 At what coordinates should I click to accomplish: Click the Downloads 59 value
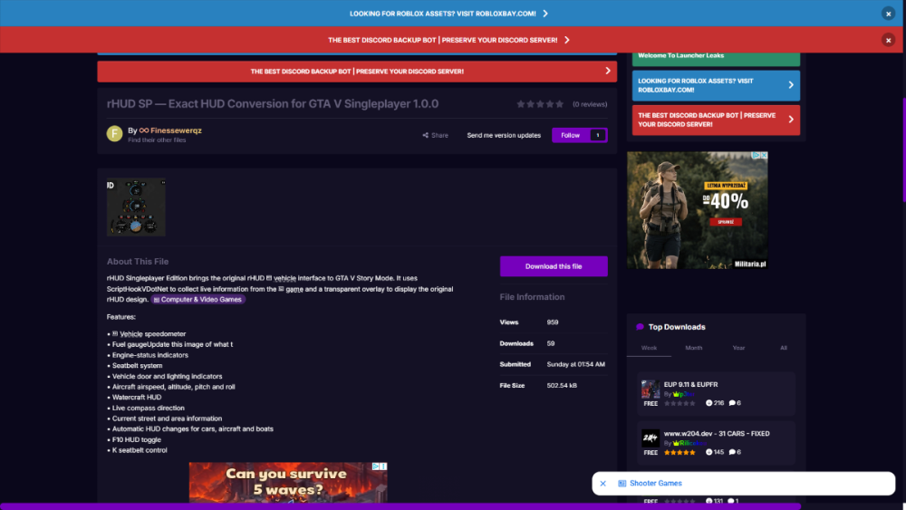[x=551, y=343]
